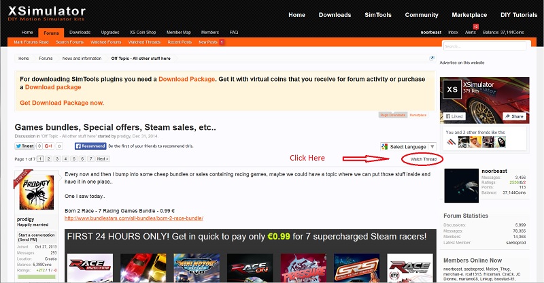The width and height of the screenshot is (544, 283).
Task: Go to page 7 of thread
Action: point(90,159)
